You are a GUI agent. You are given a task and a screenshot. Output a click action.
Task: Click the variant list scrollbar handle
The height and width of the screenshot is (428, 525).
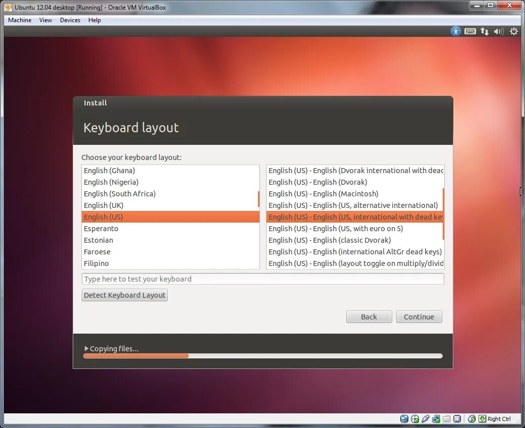[443, 214]
